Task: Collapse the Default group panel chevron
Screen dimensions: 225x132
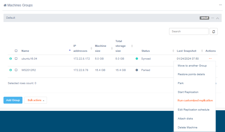Action: pyautogui.click(x=218, y=18)
